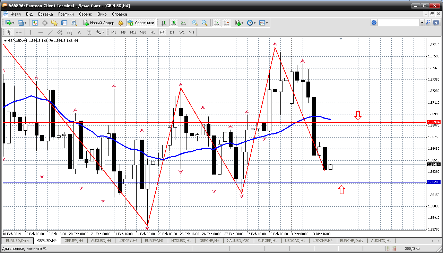Launch MetaEditor with the yellow book icon
The image size is (443, 253).
[x=120, y=23]
